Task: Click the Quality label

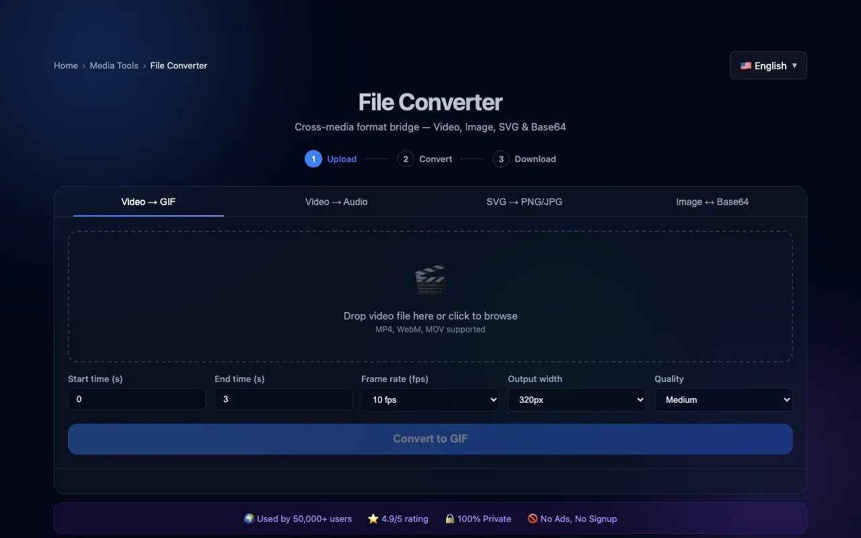Action: 669,379
